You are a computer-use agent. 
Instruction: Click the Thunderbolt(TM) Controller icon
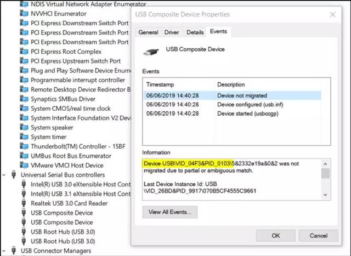pyautogui.click(x=24, y=146)
